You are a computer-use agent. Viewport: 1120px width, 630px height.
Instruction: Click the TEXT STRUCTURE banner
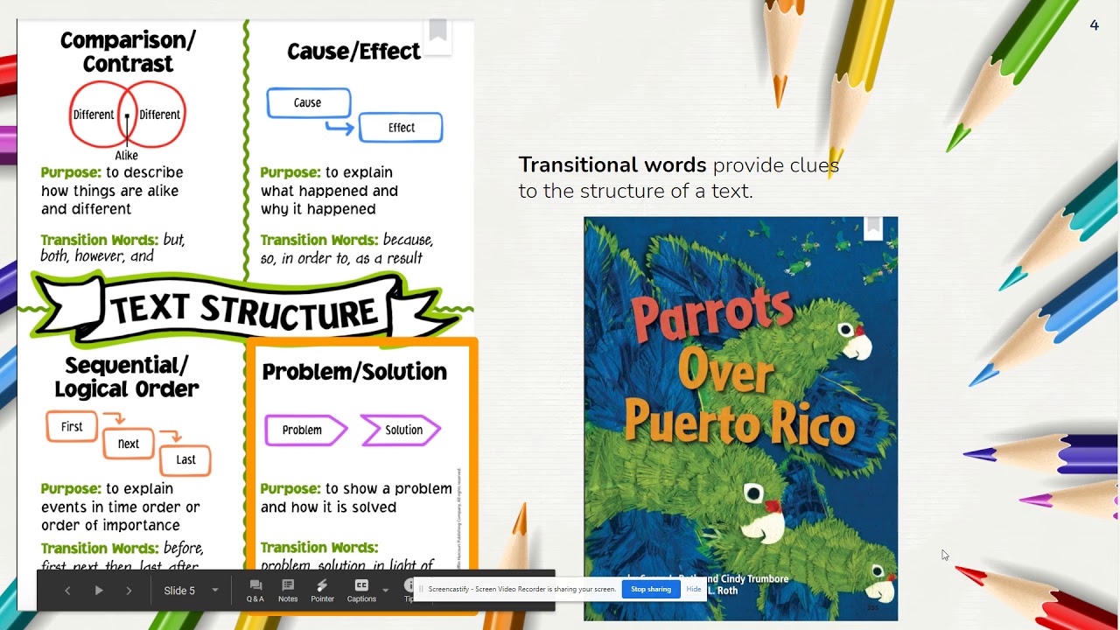click(x=243, y=309)
